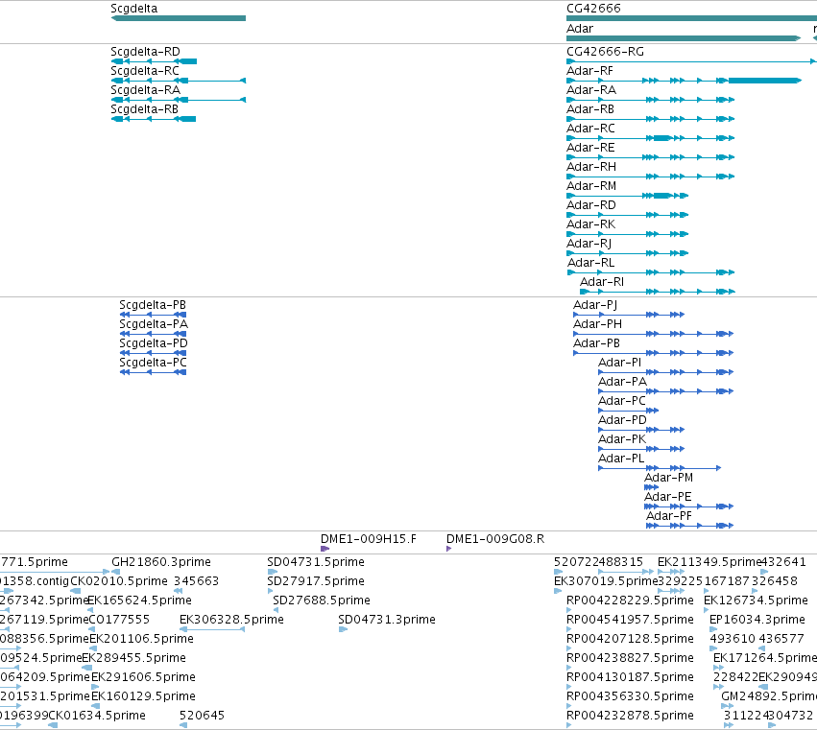Select the Scgdelta gene bar
The image size is (817, 730).
(x=179, y=18)
